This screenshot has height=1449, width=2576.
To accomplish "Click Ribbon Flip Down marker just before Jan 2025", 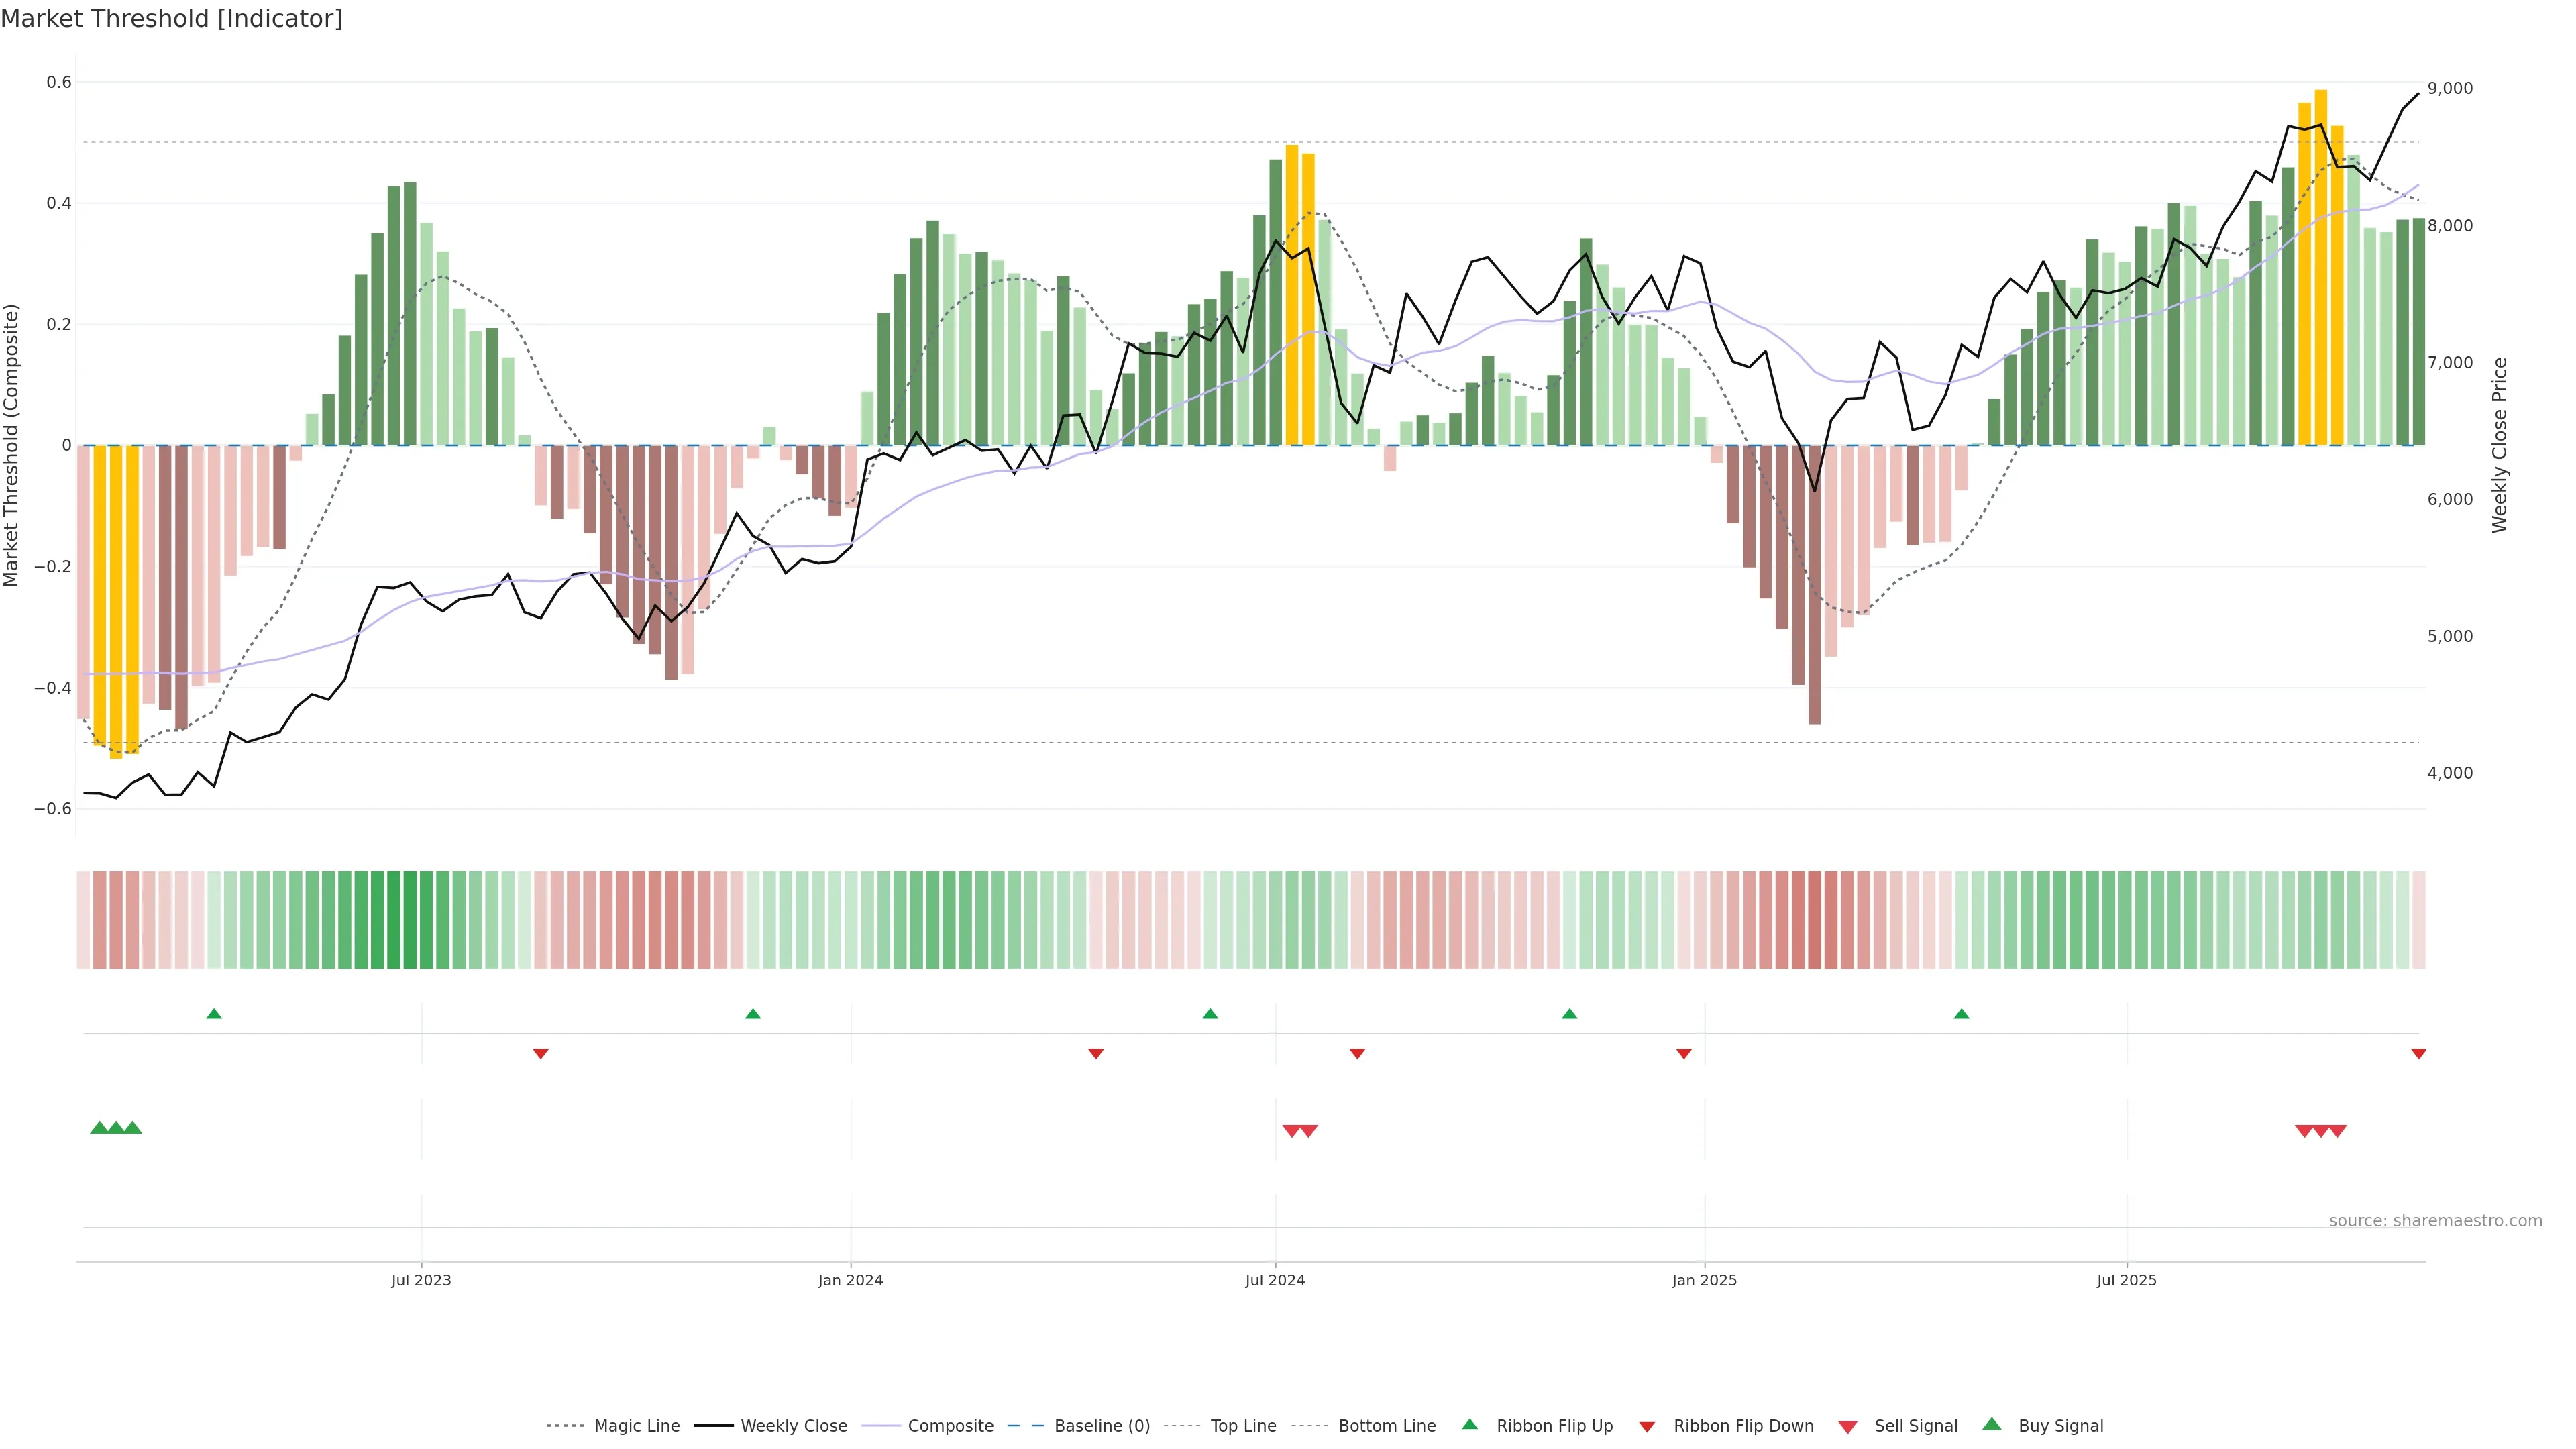I will coord(1684,1054).
